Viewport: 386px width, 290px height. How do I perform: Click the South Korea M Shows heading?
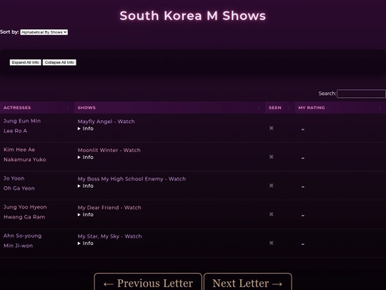193,16
